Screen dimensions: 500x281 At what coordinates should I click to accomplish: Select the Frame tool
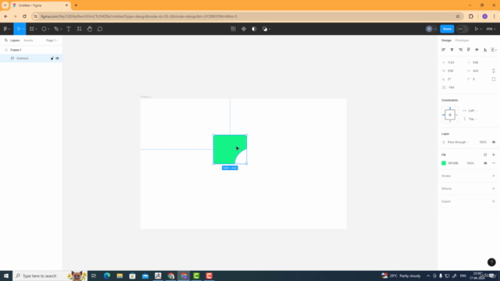coord(31,29)
